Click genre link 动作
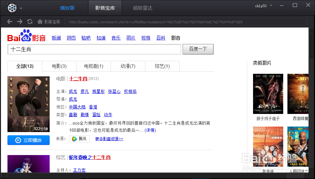Screen dimensions: 315x179 pos(108,115)
